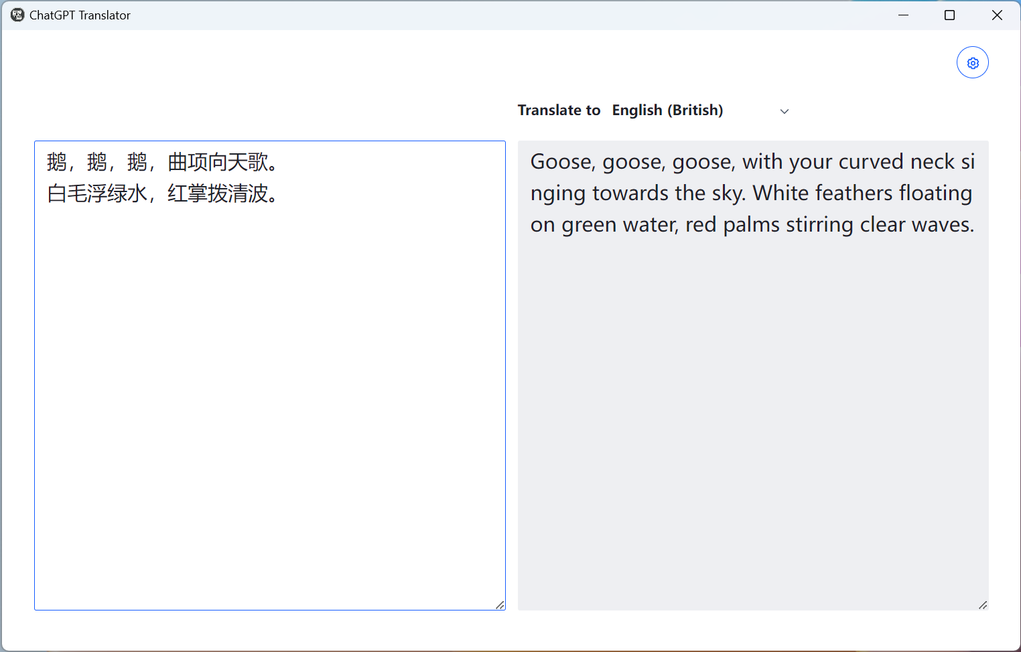Click the 'ChatGPT Translator' window title
Image resolution: width=1021 pixels, height=652 pixels.
click(80, 15)
